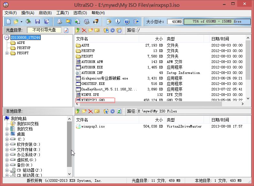The image size is (254, 186).
Task: Click local directory tree vertical scrollbar
Action: pyautogui.click(x=69, y=144)
